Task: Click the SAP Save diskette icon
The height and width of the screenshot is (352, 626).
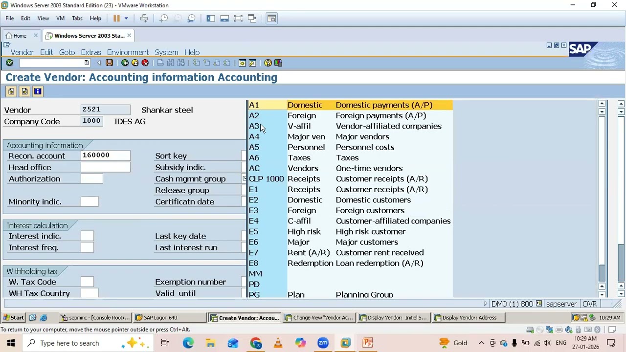Action: [109, 63]
